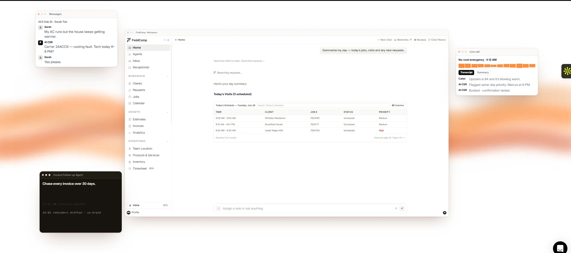Click the next page arrow in pagination
Image resolution: width=571 pixels, height=253 pixels.
click(405, 138)
